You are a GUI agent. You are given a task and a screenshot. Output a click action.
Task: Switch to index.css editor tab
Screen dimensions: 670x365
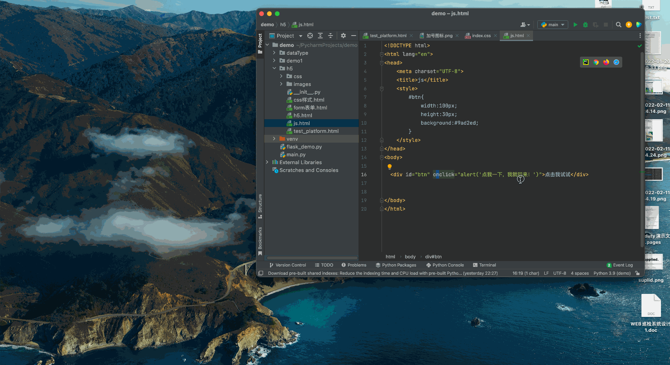point(481,36)
